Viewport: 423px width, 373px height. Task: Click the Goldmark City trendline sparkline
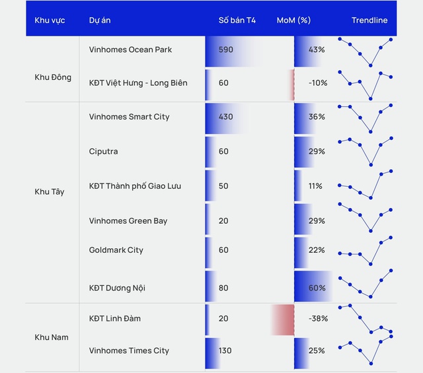[x=365, y=251]
